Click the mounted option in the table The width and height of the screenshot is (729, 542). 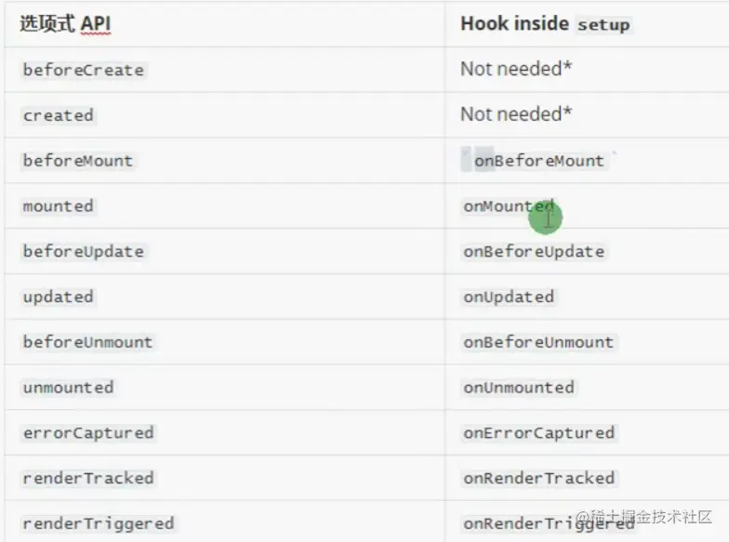[x=59, y=206]
